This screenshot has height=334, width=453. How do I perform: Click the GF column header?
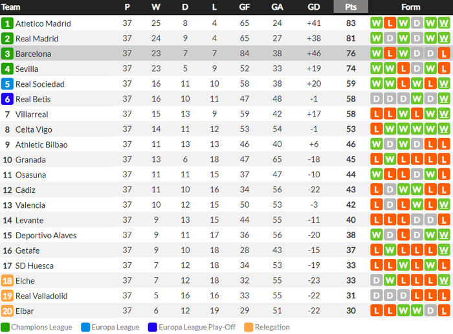[245, 7]
